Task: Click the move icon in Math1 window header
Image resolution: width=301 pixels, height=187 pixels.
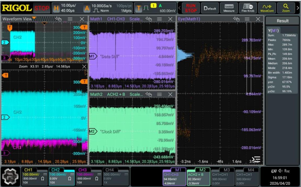Action: coord(149,19)
